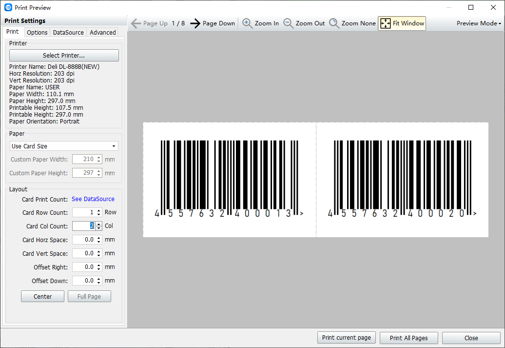
Task: Click the Vert Resolution: 203 dpi text
Action: pos(42,81)
